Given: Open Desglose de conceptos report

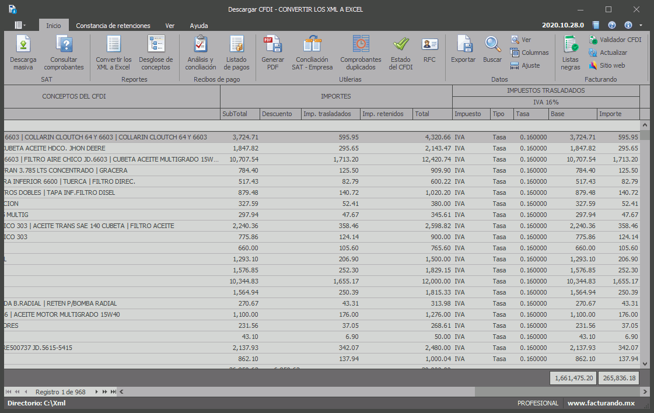Looking at the screenshot, I should tap(156, 52).
